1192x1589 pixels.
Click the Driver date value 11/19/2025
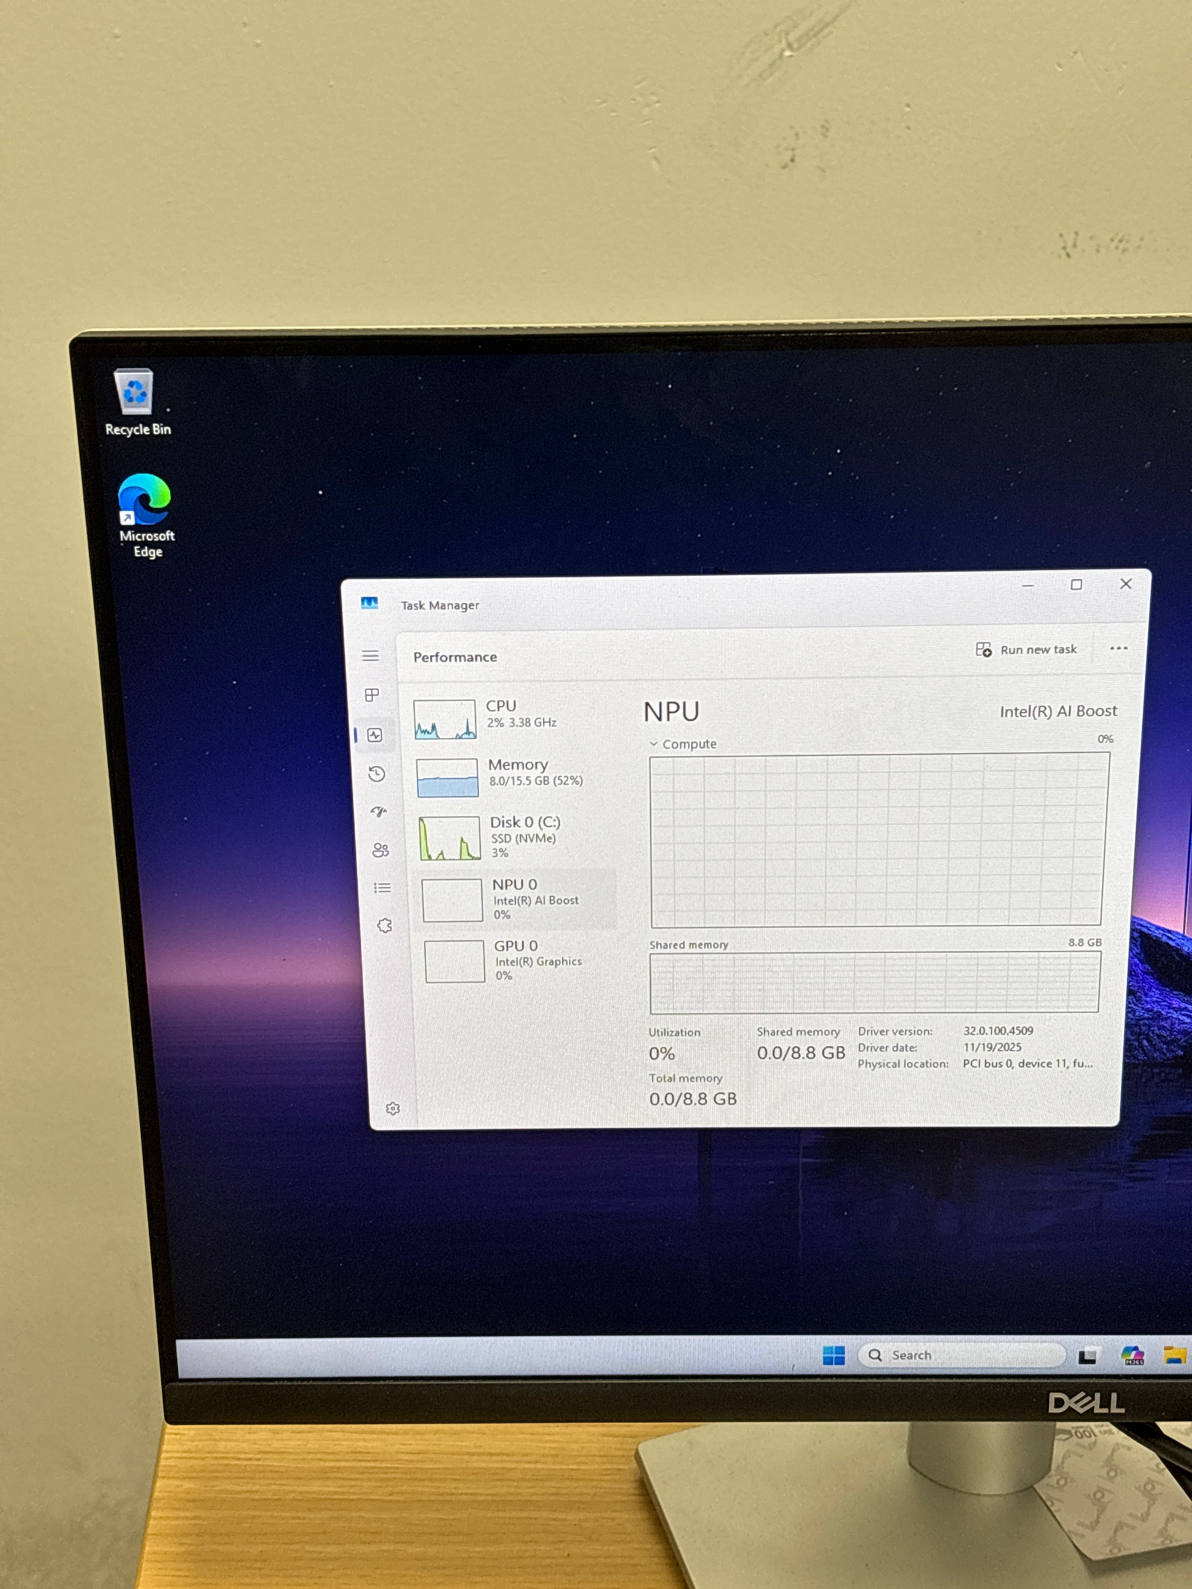pyautogui.click(x=992, y=1048)
